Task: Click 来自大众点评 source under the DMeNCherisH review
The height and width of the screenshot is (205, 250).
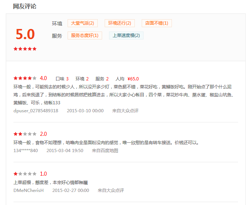Action: coord(111,191)
